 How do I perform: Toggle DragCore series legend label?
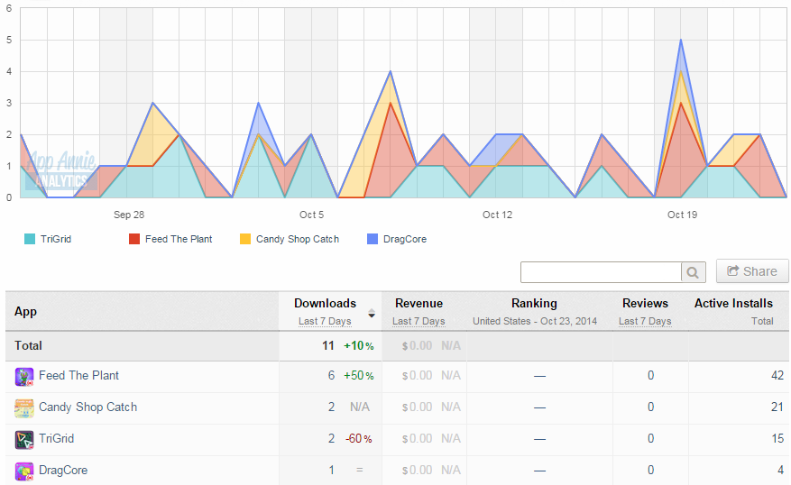(405, 239)
